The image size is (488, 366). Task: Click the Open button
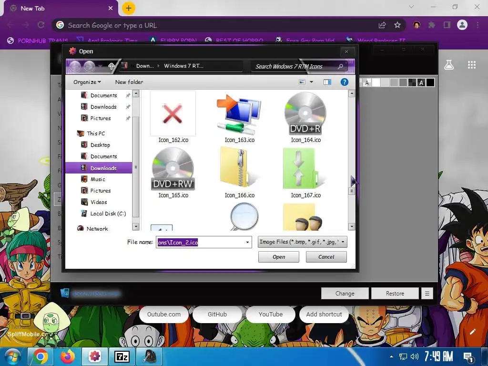pyautogui.click(x=278, y=257)
